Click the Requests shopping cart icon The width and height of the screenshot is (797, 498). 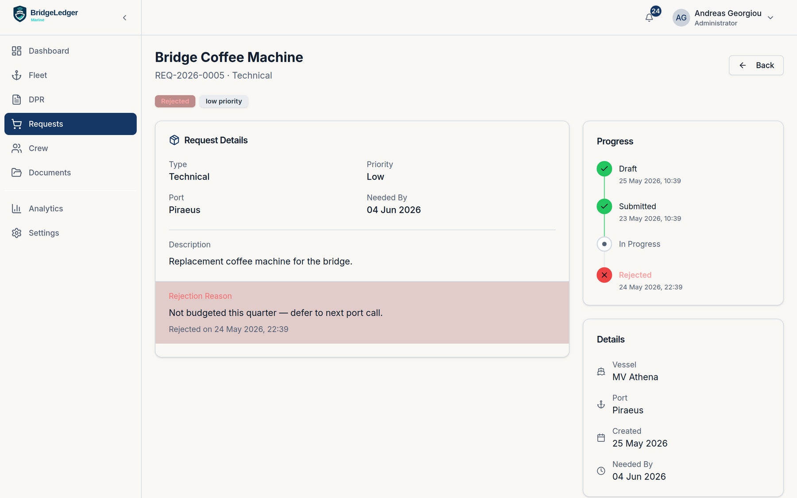(x=16, y=124)
